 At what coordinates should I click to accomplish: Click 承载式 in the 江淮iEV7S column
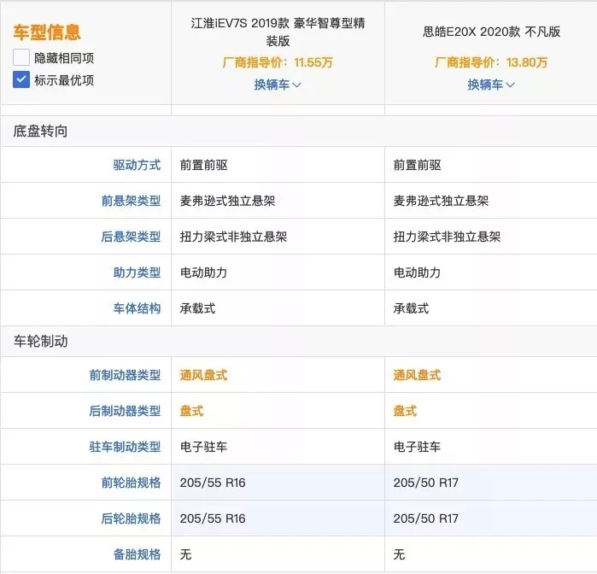pyautogui.click(x=197, y=308)
